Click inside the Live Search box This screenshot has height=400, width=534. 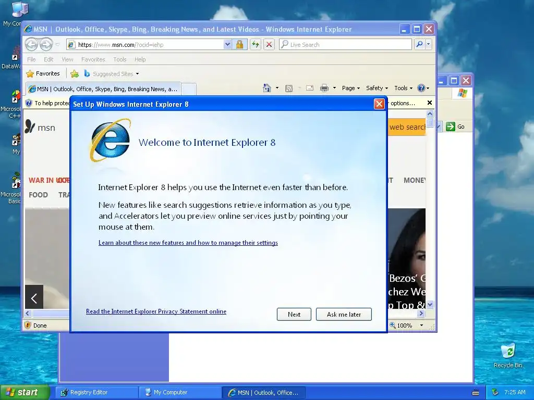click(345, 45)
